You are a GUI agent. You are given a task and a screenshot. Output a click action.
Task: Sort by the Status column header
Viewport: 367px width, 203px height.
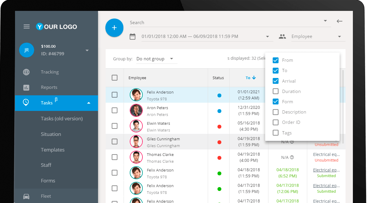coord(218,78)
